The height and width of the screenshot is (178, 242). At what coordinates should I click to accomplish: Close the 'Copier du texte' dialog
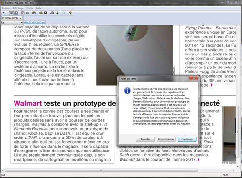[194, 78]
